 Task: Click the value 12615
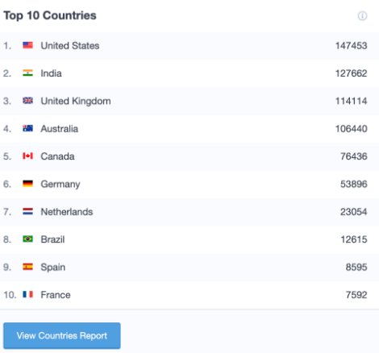coord(354,239)
